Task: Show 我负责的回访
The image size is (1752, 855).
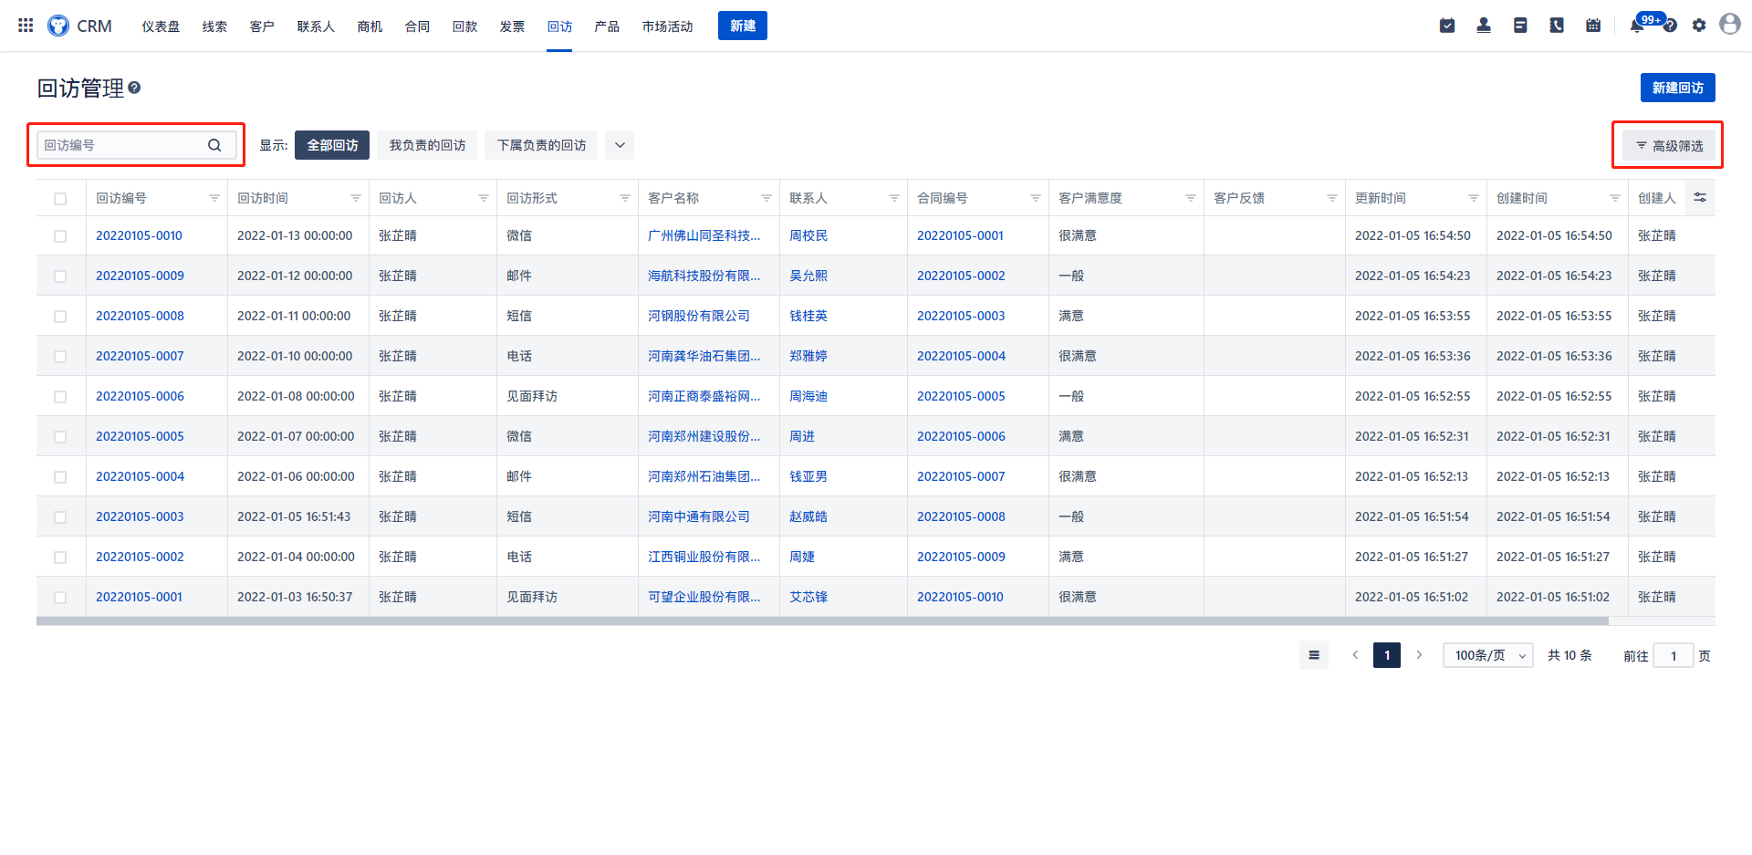Action: pos(427,145)
